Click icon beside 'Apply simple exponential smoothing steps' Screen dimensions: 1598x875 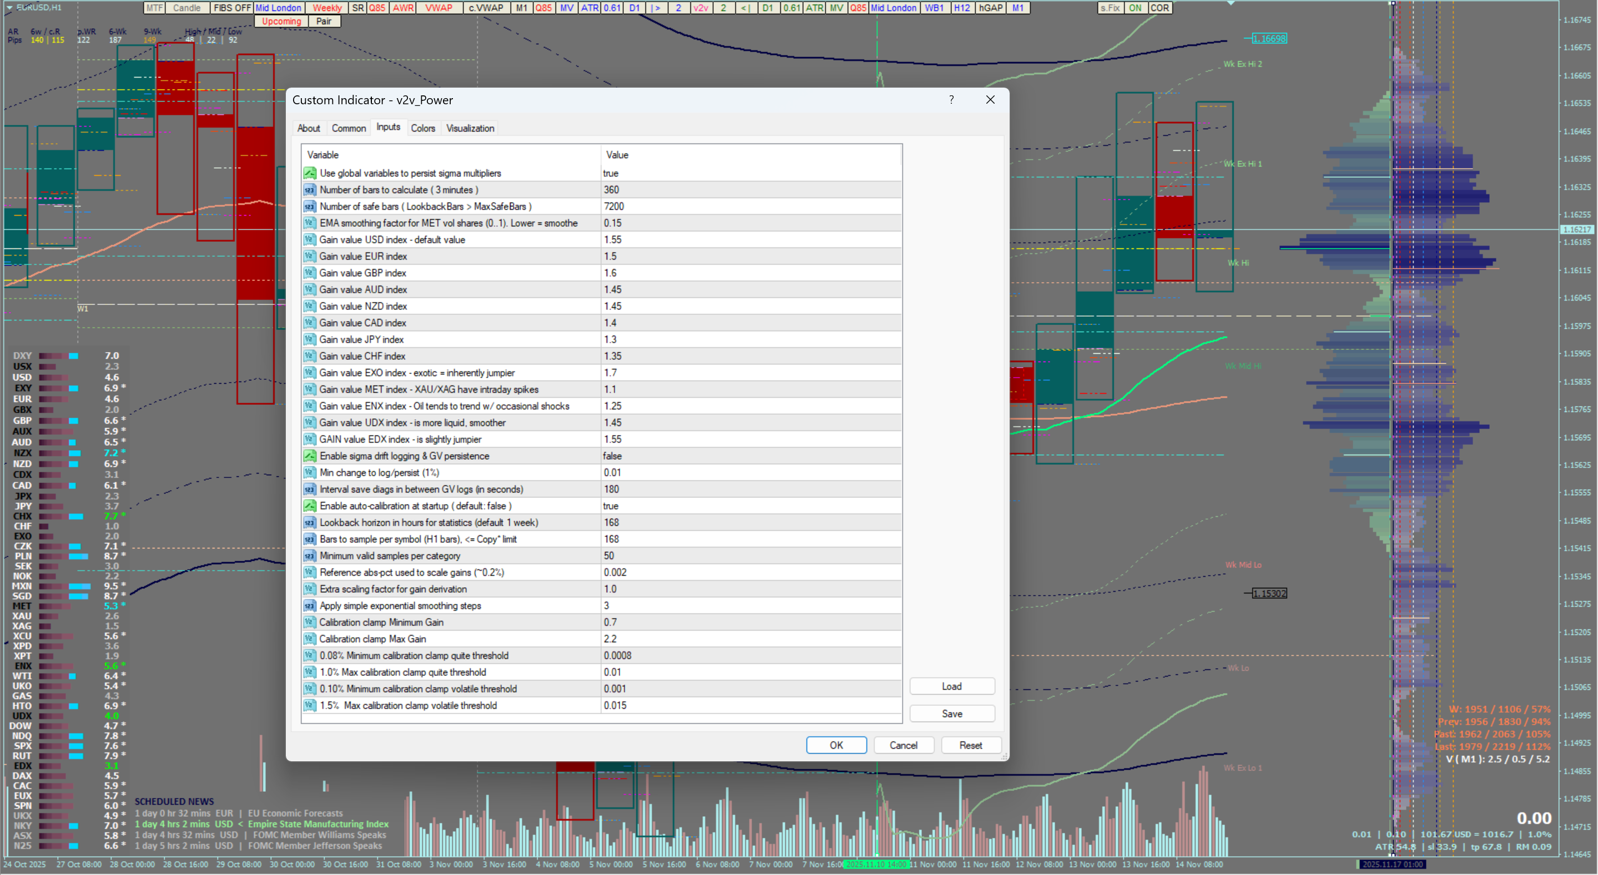coord(310,606)
